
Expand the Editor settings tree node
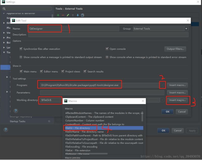click(x=4, y=23)
